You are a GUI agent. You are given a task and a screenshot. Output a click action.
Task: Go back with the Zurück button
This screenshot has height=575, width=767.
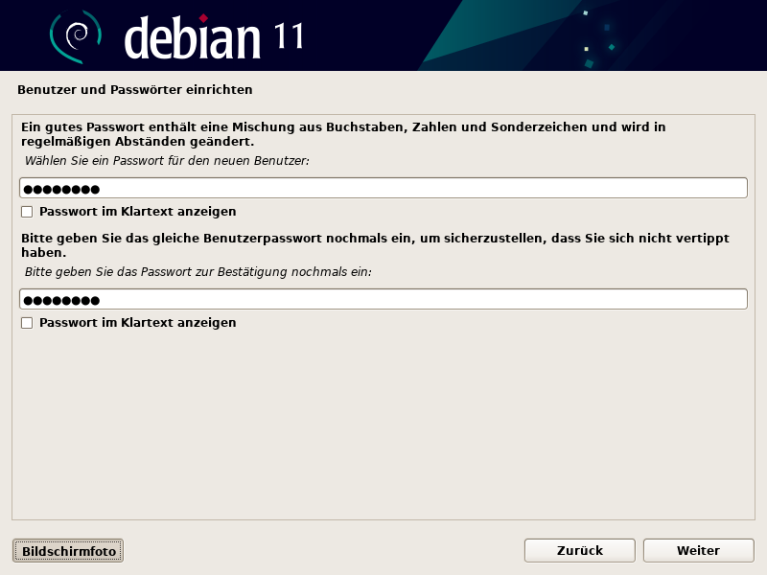coord(580,550)
